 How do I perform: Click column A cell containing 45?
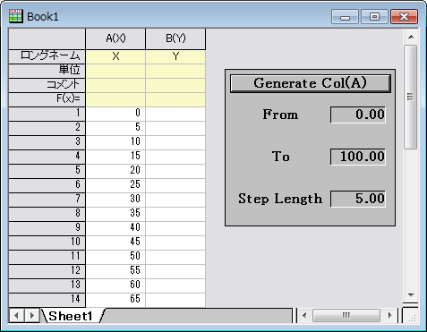coord(115,243)
